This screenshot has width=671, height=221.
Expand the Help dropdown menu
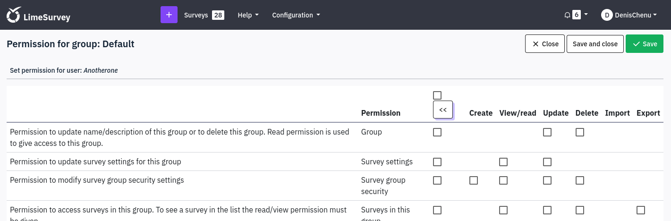pyautogui.click(x=248, y=15)
